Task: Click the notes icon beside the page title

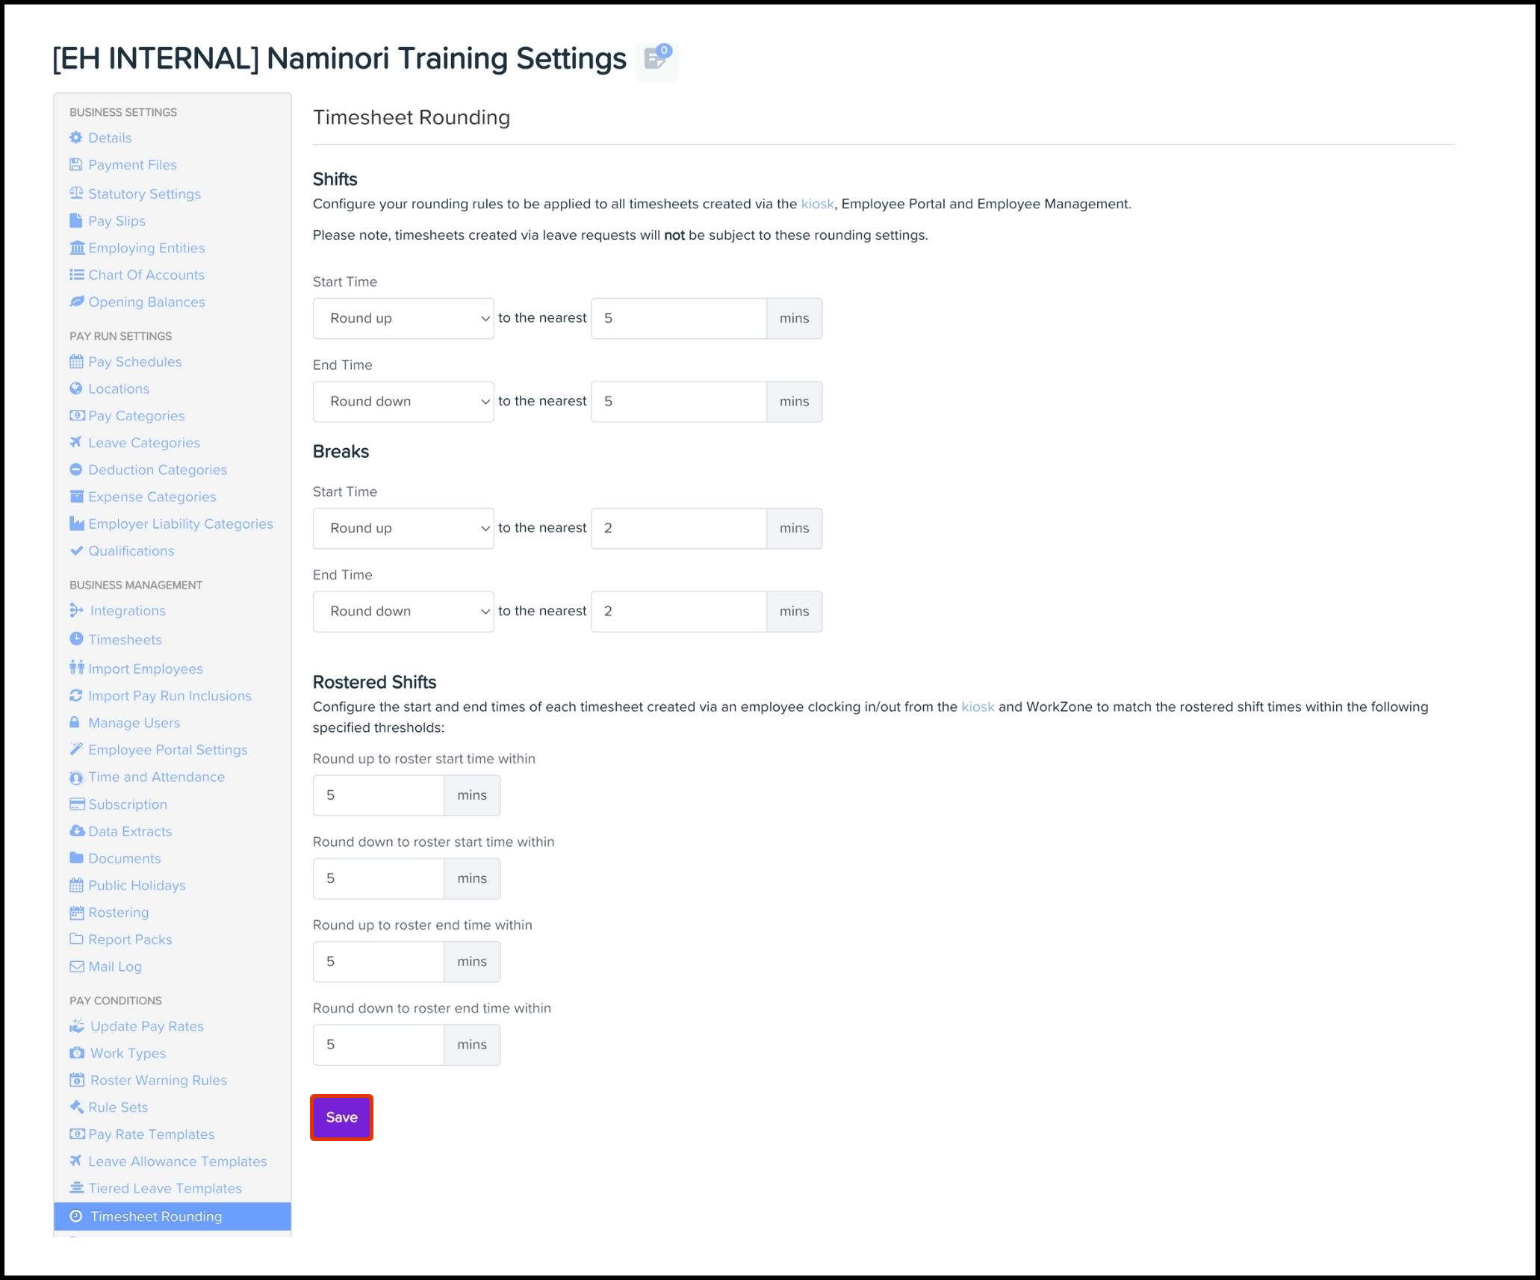Action: tap(656, 59)
